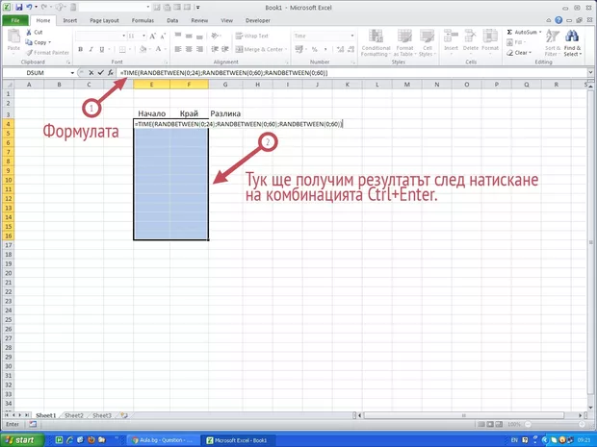597x447 pixels.
Task: Switch to the Page Layout tab
Action: click(104, 20)
